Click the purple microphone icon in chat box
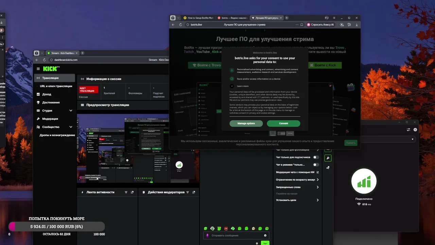The height and width of the screenshot is (245, 435). click(x=207, y=235)
